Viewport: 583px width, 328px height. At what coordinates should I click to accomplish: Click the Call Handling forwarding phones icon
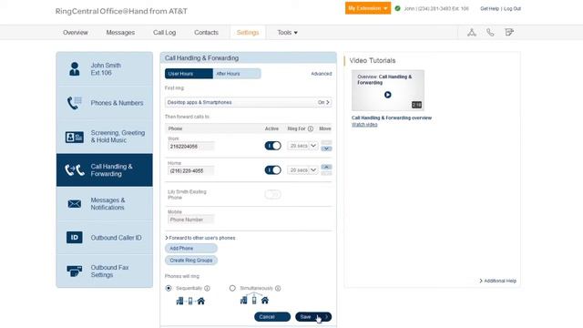[x=75, y=170]
